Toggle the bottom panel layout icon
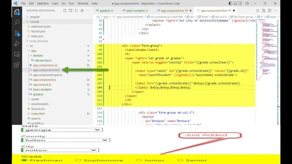The width and height of the screenshot is (292, 164). [x=235, y=3]
